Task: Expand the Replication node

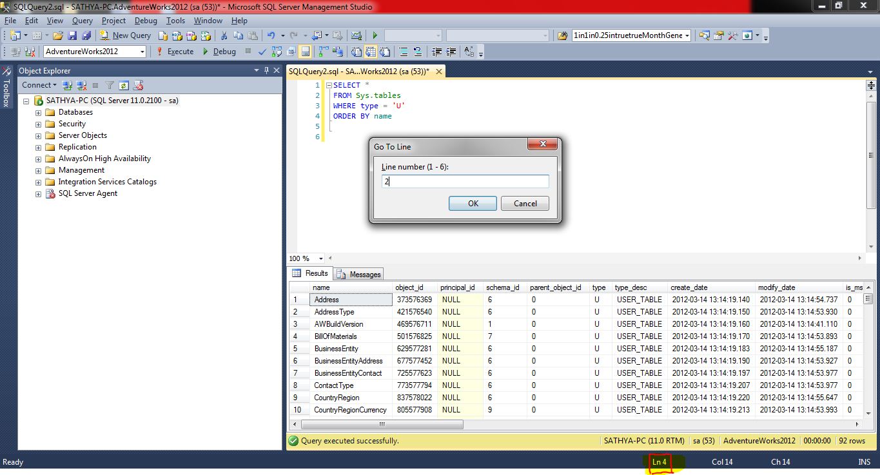Action: 38,148
